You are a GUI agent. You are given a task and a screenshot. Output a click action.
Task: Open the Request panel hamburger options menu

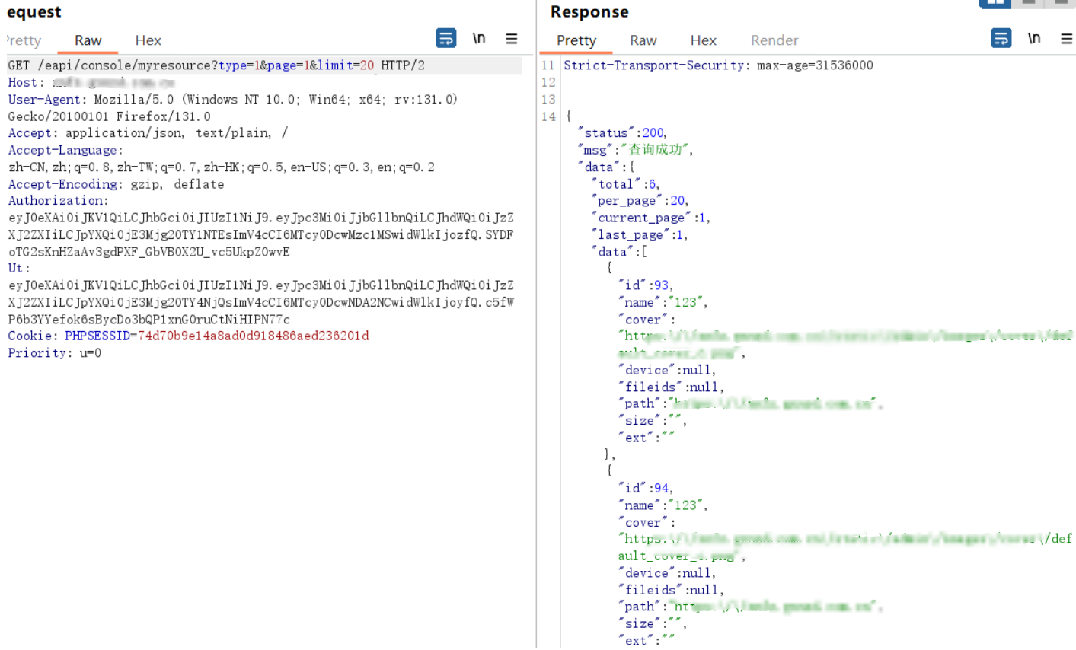point(512,38)
